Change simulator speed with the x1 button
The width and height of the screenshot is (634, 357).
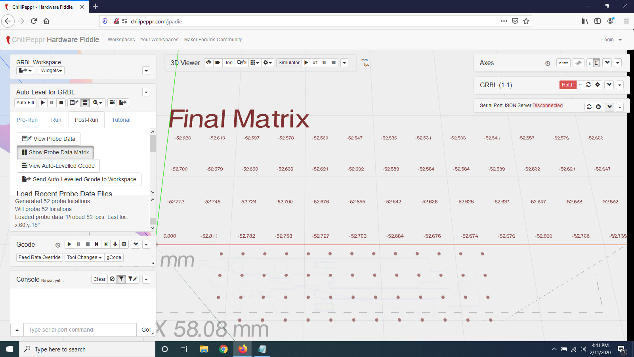click(x=315, y=63)
